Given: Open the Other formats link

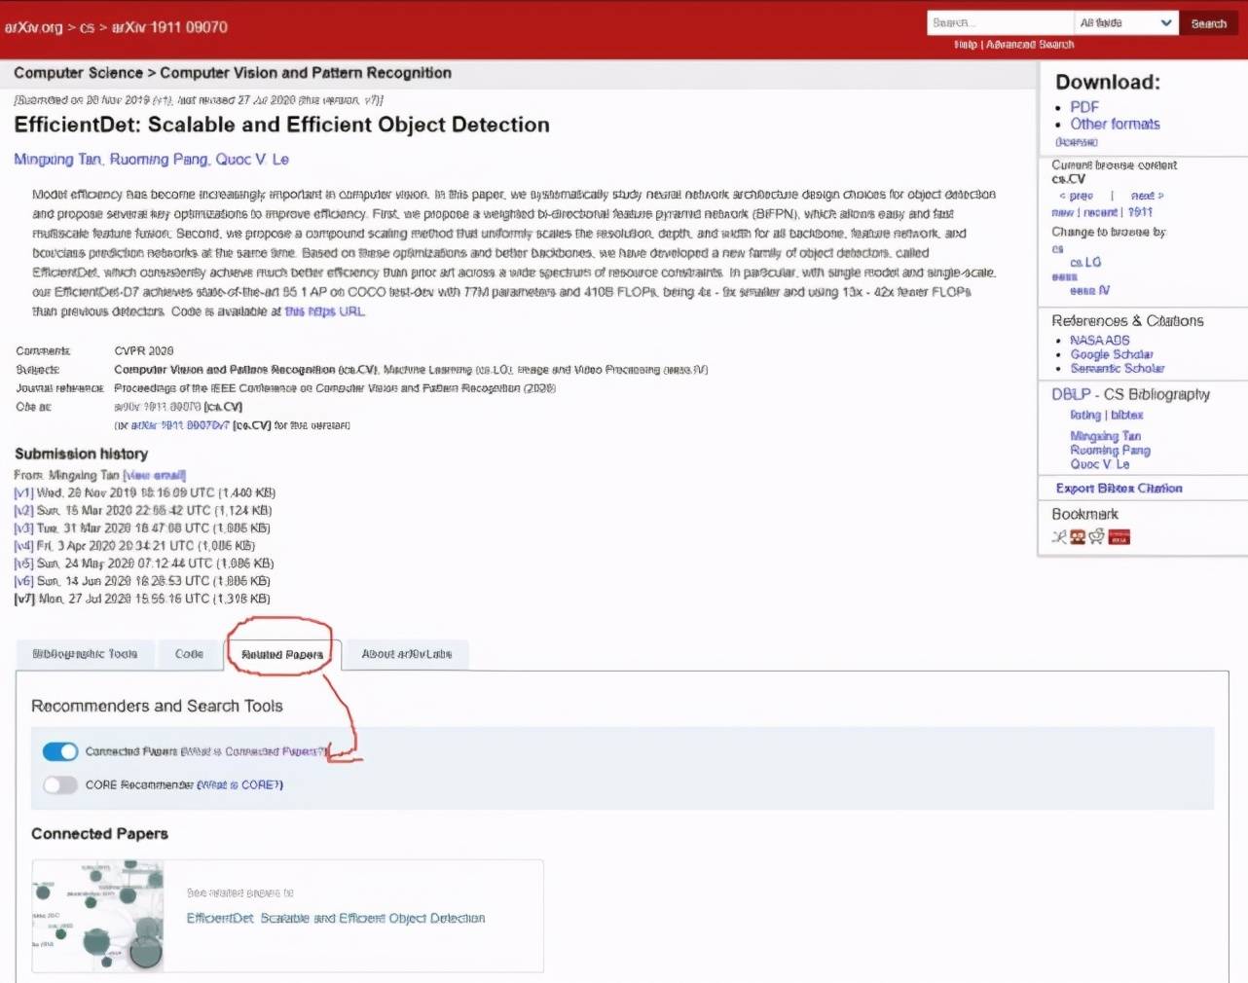Looking at the screenshot, I should pos(1115,124).
